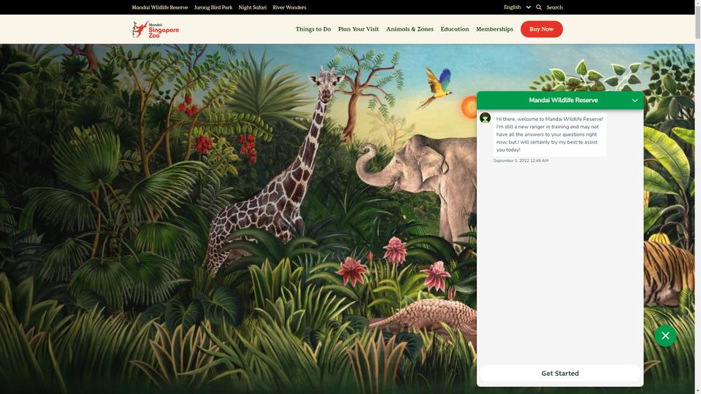701x394 pixels.
Task: Go to the Night Safari link
Action: (253, 7)
